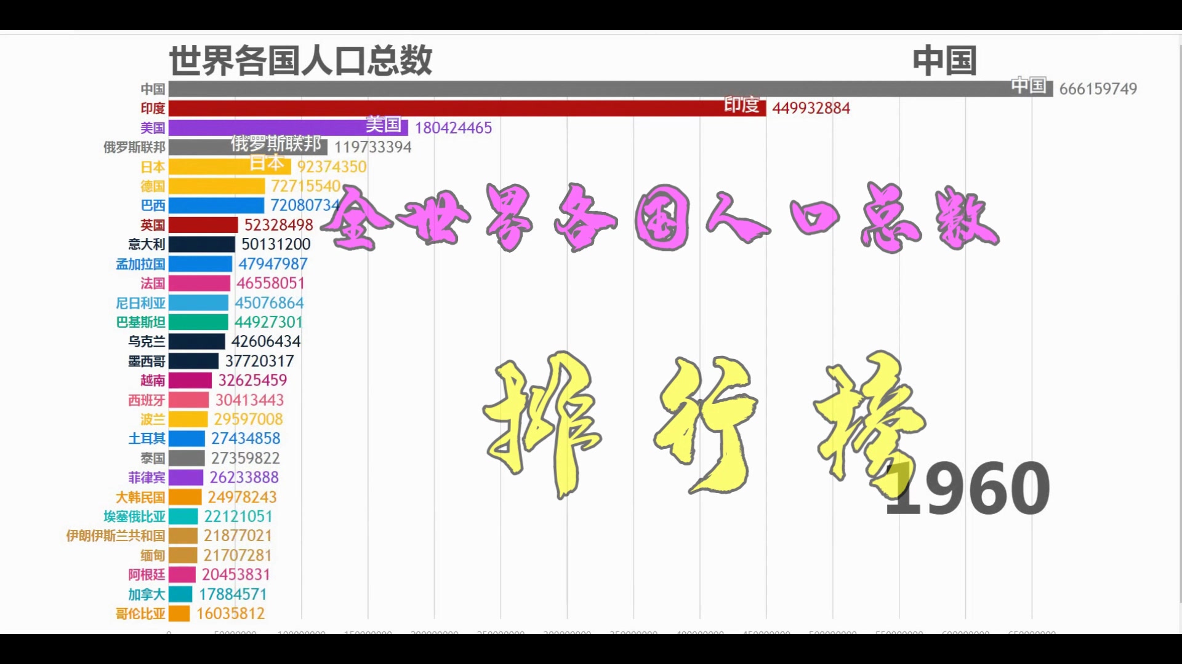Viewport: 1182px width, 664px height.
Task: Select the value 449932884
Action: click(x=811, y=108)
